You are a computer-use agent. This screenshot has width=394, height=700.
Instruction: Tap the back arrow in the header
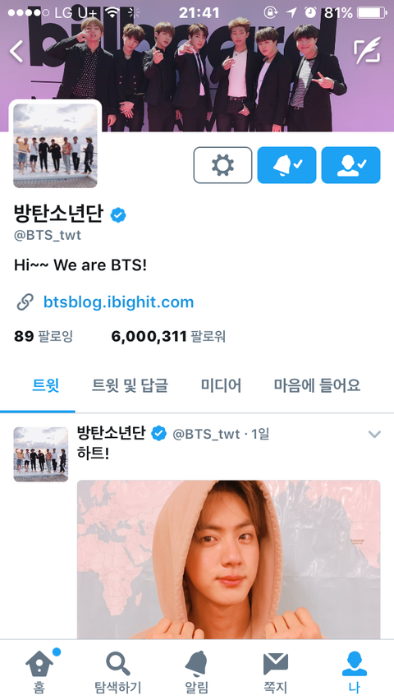[x=16, y=51]
